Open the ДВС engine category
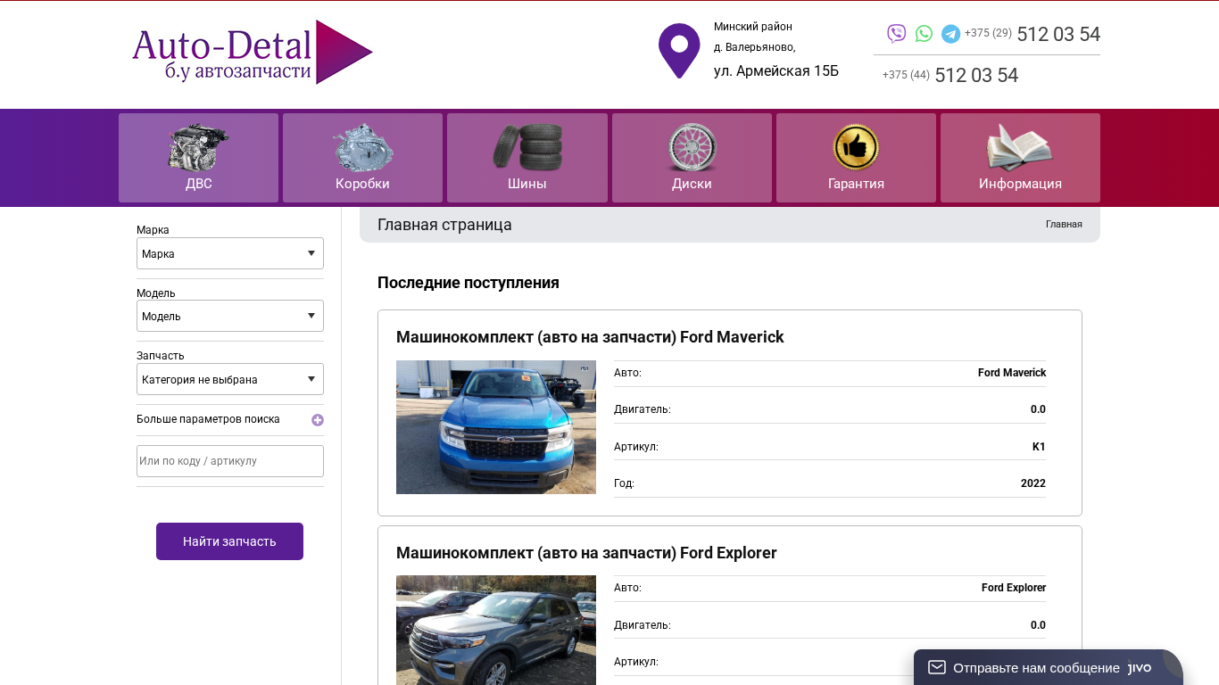 pos(198,158)
